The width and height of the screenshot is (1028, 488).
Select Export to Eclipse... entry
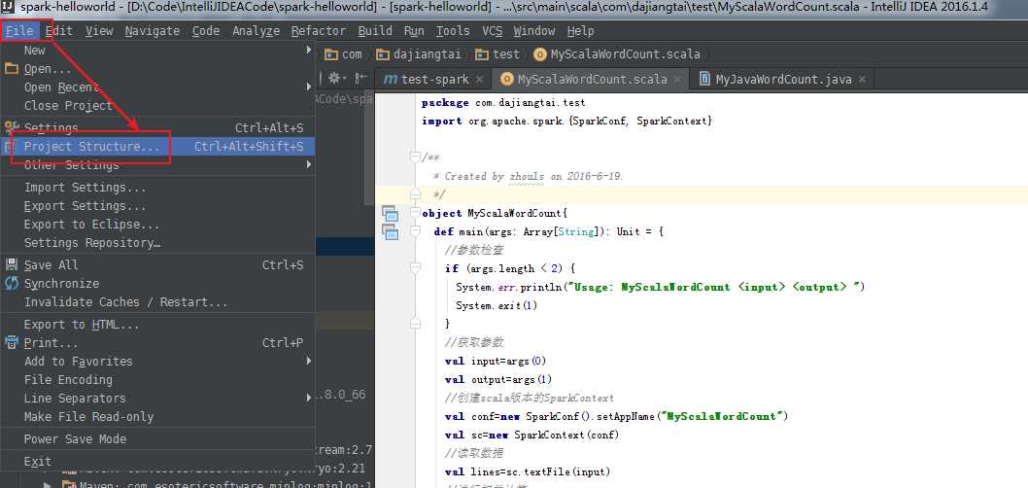158,225
